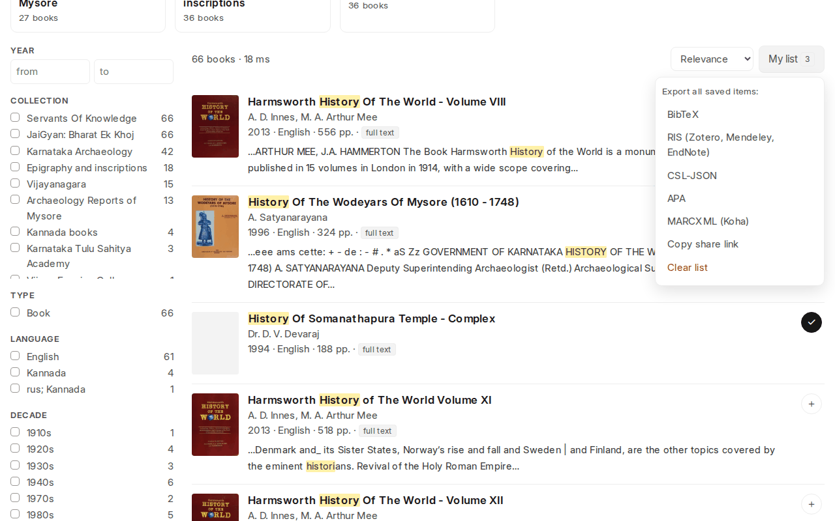Check Kannada books collection filter

click(x=15, y=231)
